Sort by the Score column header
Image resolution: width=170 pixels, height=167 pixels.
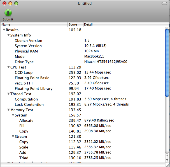[75, 24]
